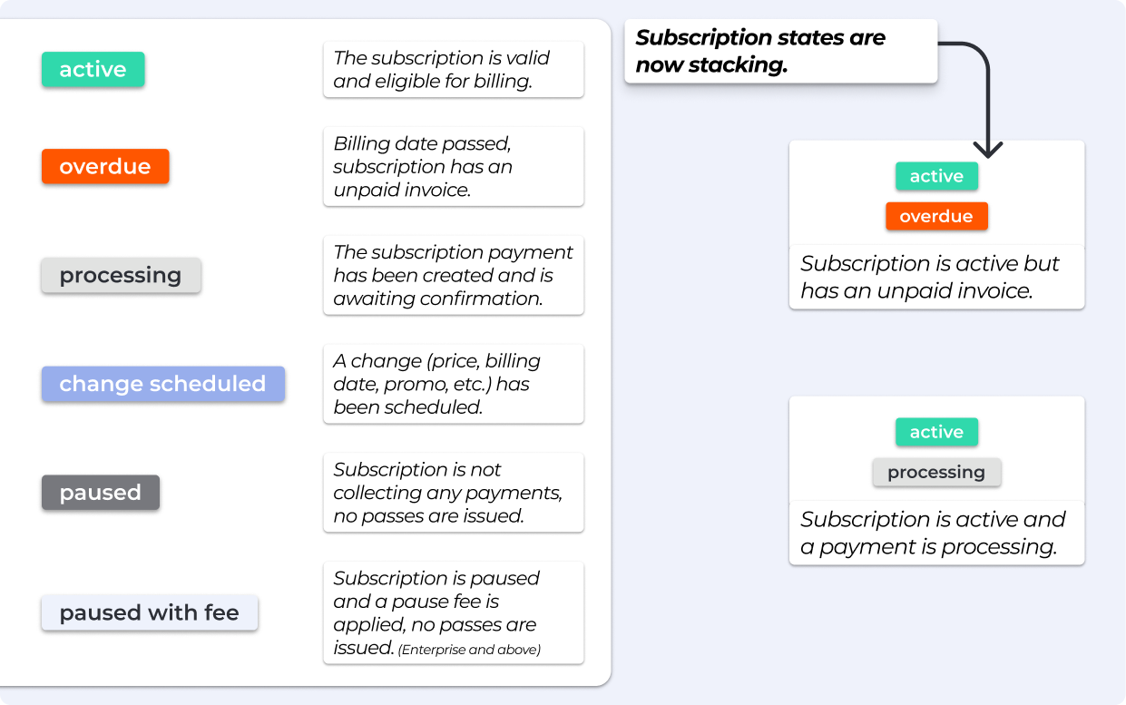
Task: Select the blue change scheduled badge
Action: [x=162, y=385]
